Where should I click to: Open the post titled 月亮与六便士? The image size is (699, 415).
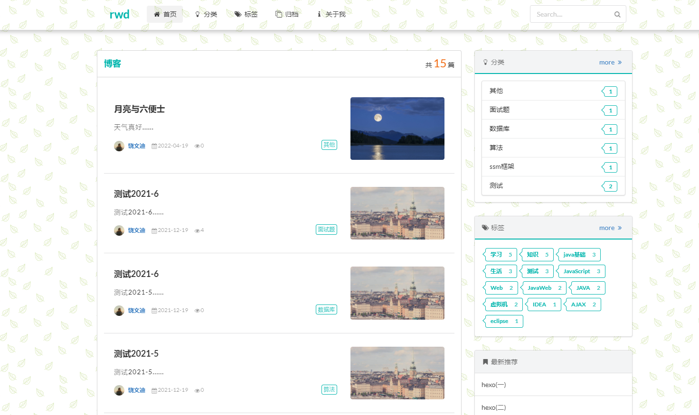(139, 109)
